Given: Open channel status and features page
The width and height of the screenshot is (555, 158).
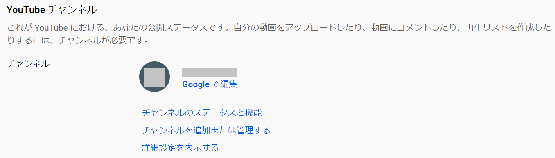Looking at the screenshot, I should coord(201,113).
